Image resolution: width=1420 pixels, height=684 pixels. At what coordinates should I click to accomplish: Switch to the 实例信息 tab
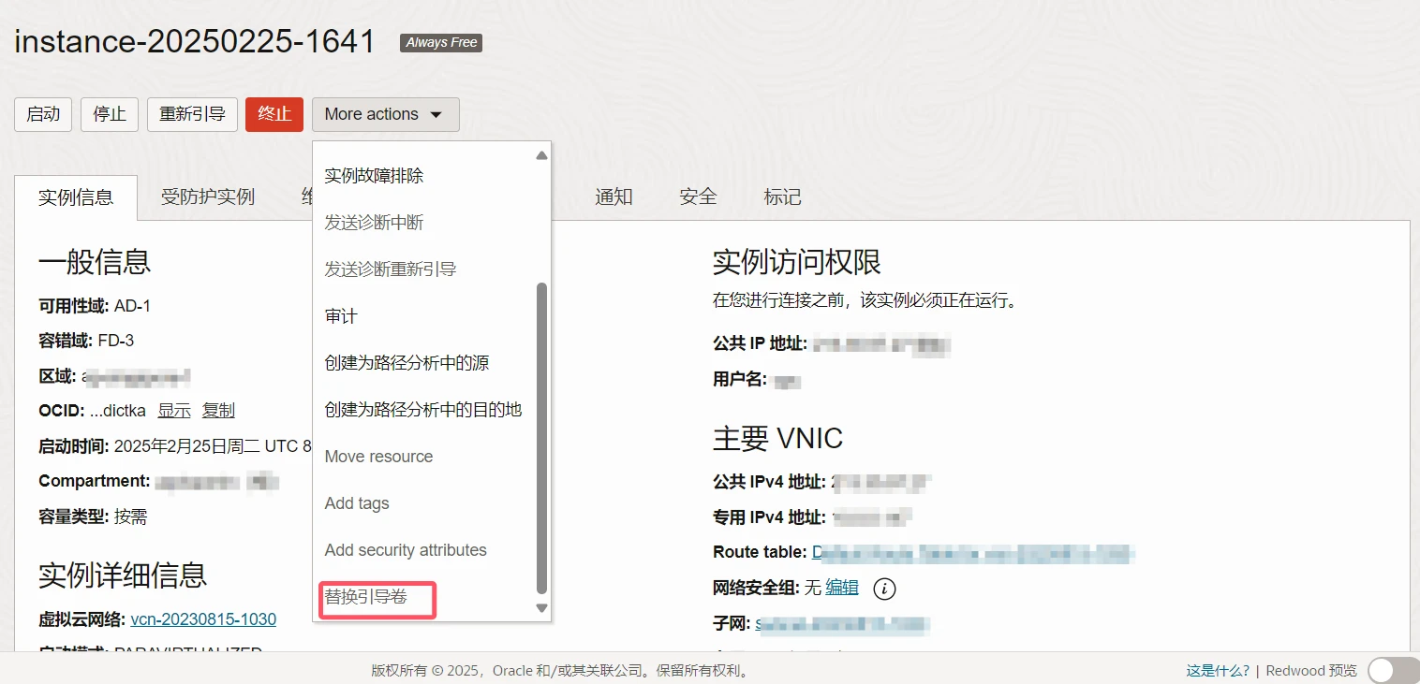tap(76, 197)
